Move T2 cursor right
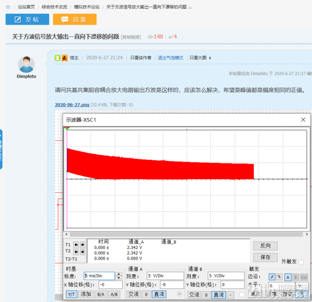The height and width of the screenshot is (302, 312). (x=82, y=252)
